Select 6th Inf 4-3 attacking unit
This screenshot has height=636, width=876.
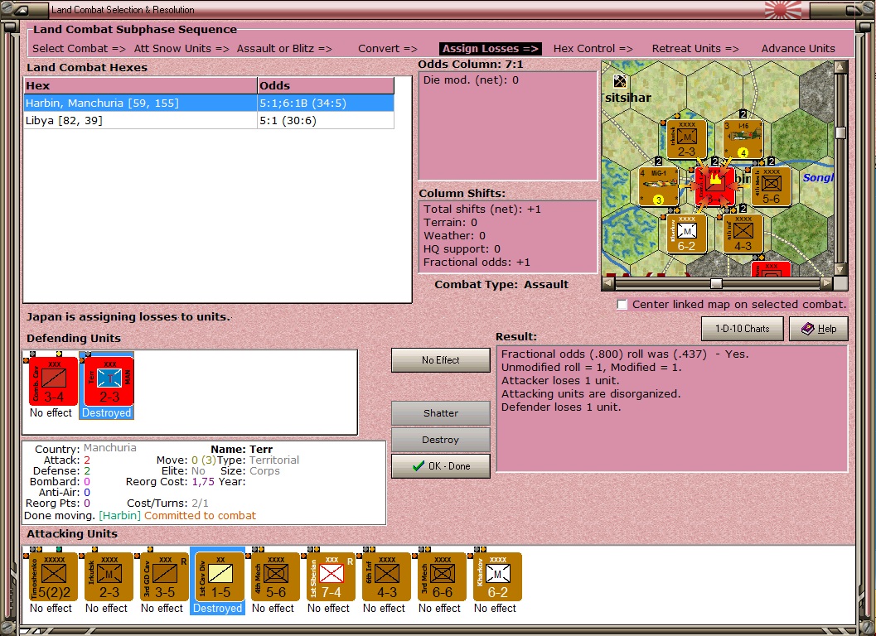click(x=386, y=577)
